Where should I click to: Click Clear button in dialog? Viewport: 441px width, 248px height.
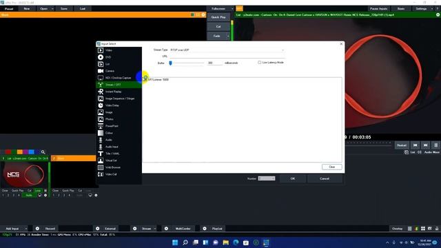pyautogui.click(x=332, y=167)
